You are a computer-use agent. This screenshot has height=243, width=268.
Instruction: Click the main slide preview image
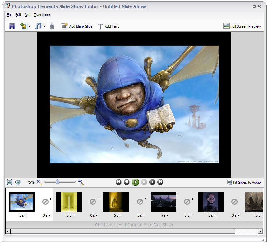pos(134,104)
